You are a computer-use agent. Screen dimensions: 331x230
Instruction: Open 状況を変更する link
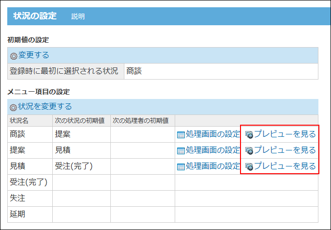tap(45, 106)
